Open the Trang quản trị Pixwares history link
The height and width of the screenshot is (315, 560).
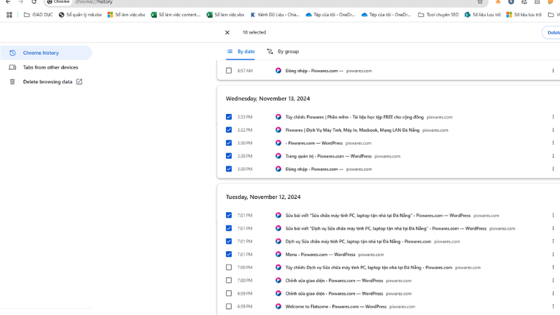pyautogui.click(x=328, y=156)
